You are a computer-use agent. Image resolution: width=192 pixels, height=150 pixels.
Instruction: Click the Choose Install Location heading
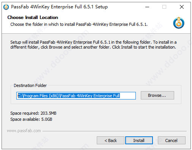point(33,17)
